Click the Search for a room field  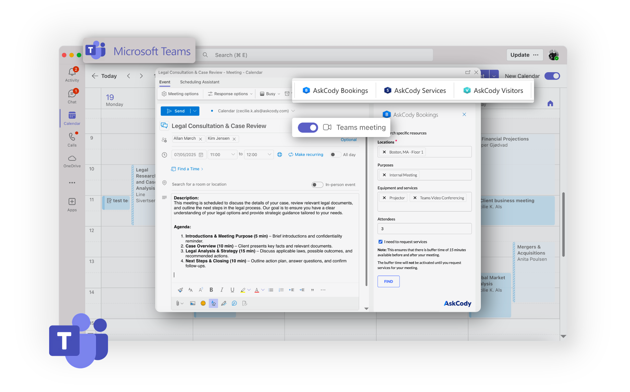(x=199, y=184)
